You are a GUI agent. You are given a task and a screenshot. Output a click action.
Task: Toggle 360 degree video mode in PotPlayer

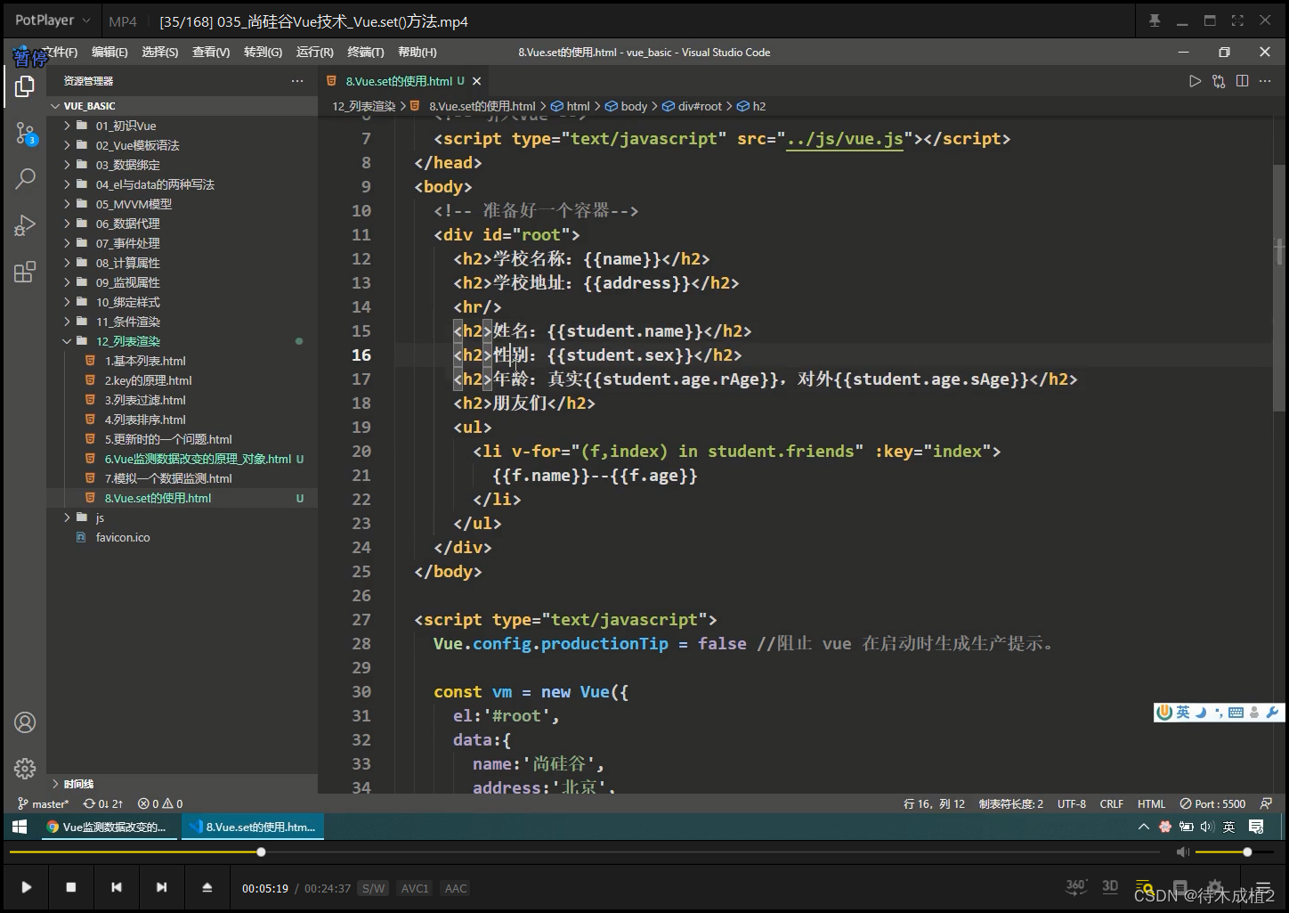coord(1075,886)
